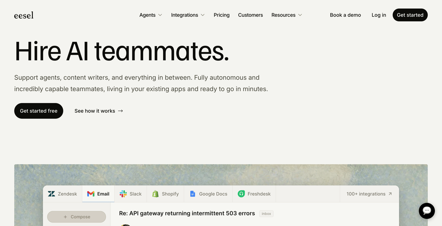Expand the Resources dropdown menu
The width and height of the screenshot is (442, 226).
coord(287,15)
